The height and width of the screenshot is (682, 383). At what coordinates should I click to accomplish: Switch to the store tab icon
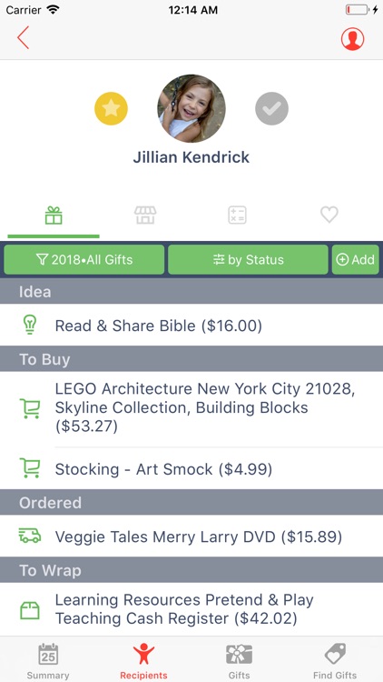coord(145,216)
